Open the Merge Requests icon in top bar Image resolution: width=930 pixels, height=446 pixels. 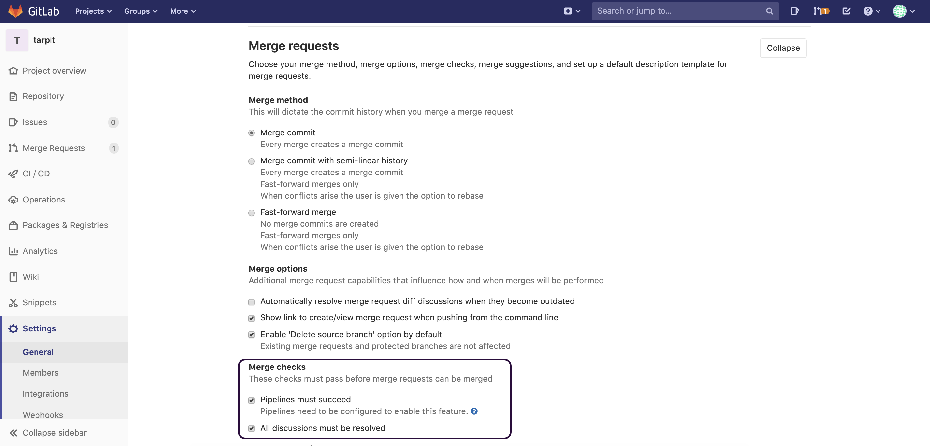tap(819, 11)
